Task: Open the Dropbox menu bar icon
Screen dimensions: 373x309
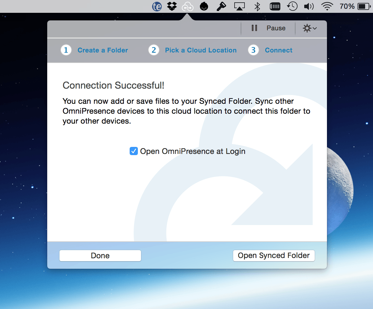Action: click(x=172, y=6)
